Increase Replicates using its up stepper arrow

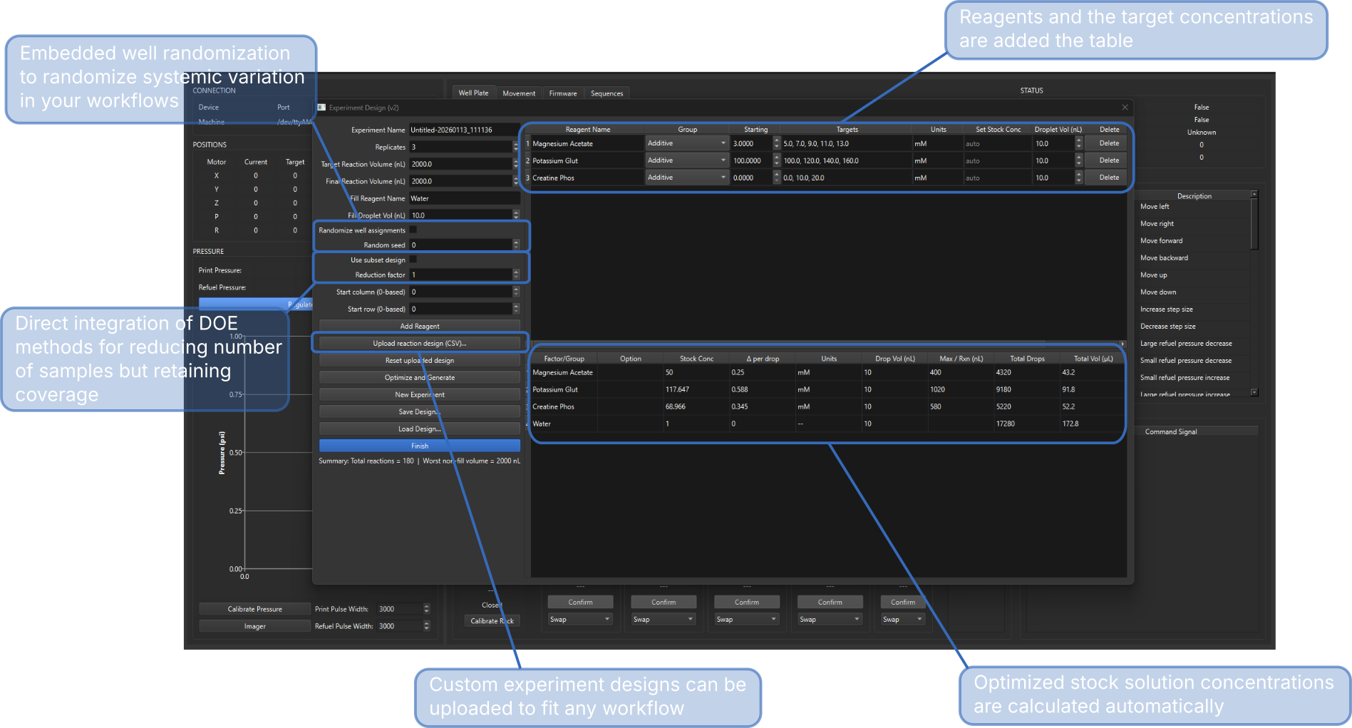click(x=515, y=144)
